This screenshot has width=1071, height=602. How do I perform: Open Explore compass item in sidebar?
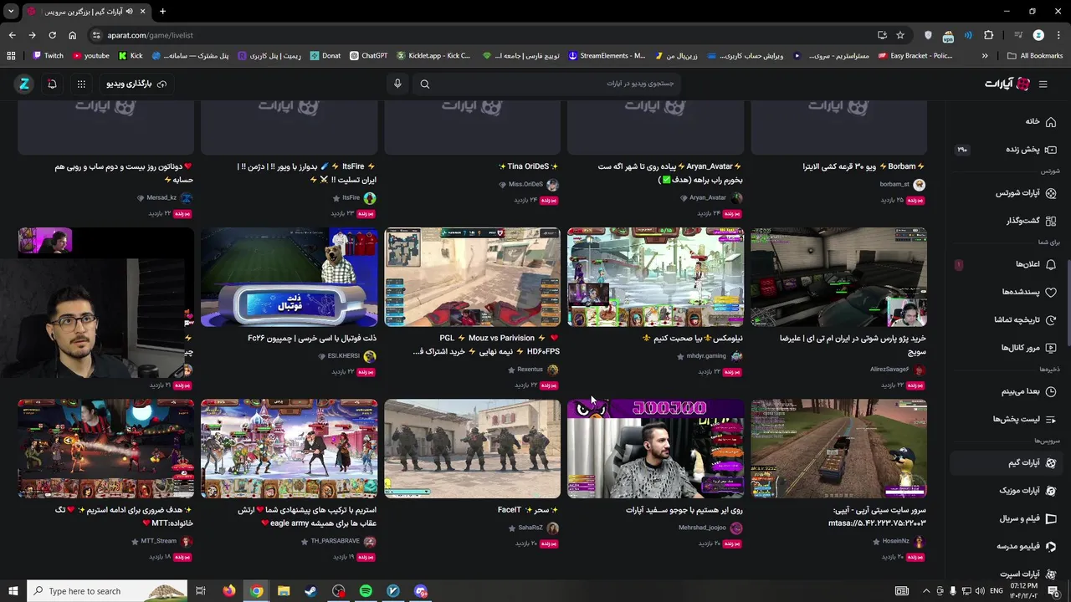pyautogui.click(x=1031, y=221)
